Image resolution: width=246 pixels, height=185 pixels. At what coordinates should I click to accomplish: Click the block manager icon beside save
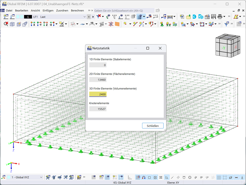(x=207, y=17)
